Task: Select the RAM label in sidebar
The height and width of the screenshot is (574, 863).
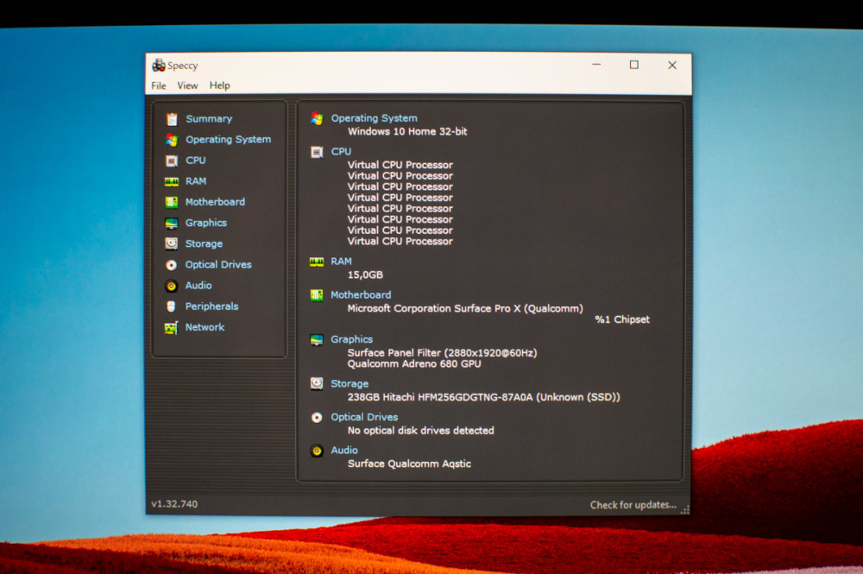Action: (x=195, y=181)
